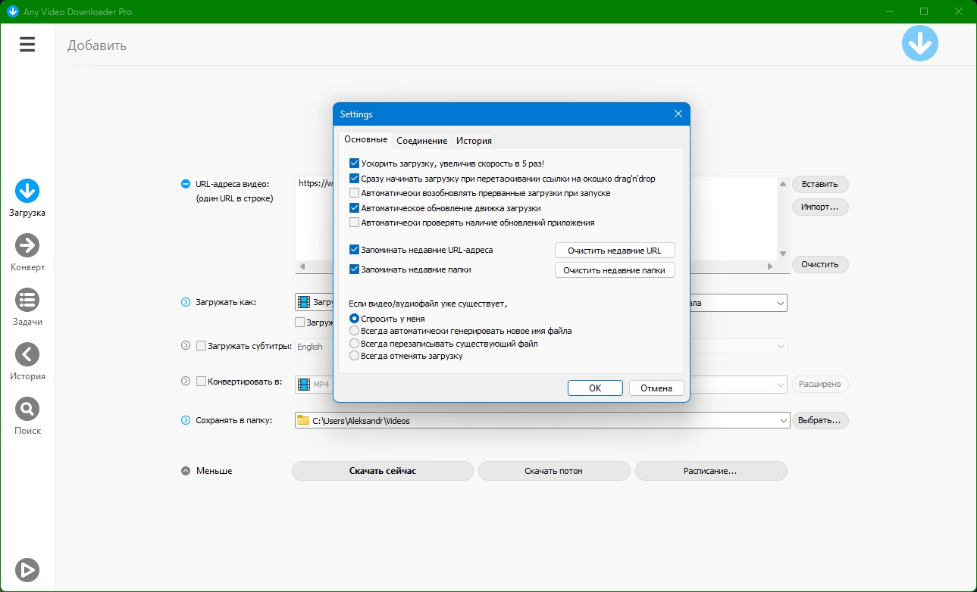Switch to the История settings tab
The image size is (977, 592).
point(474,140)
